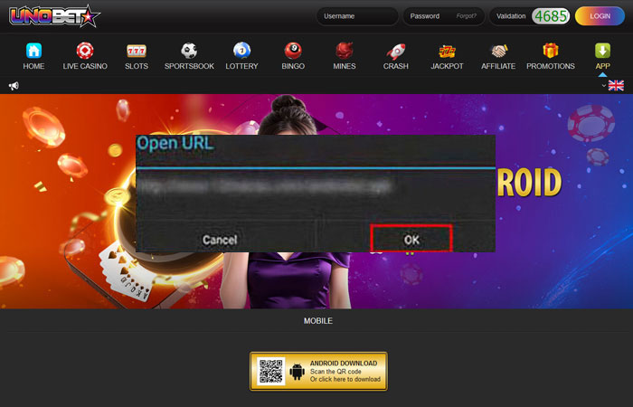Click the Android Download QR button
This screenshot has width=633, height=407.
(318, 371)
